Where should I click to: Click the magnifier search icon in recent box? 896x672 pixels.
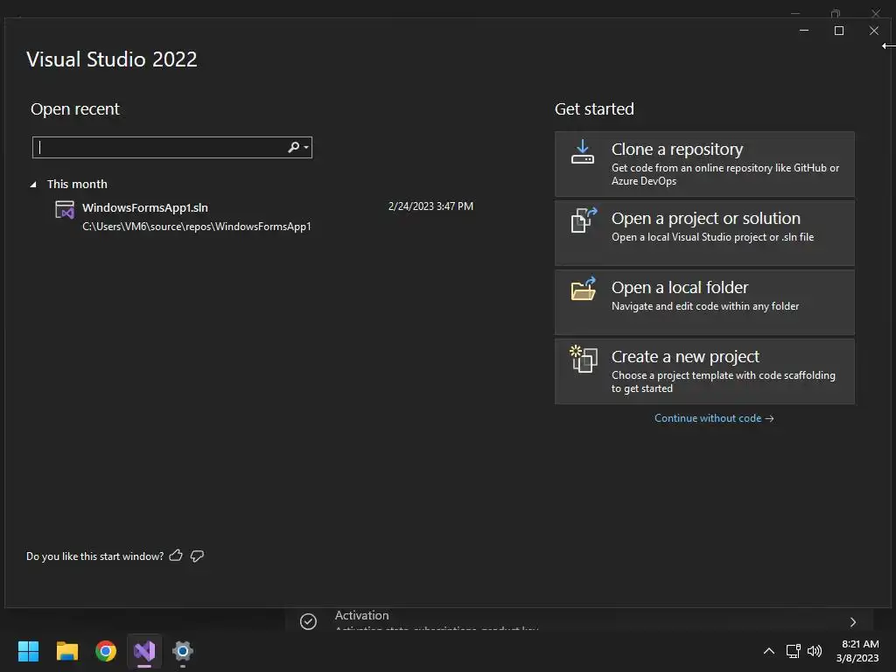(x=293, y=147)
